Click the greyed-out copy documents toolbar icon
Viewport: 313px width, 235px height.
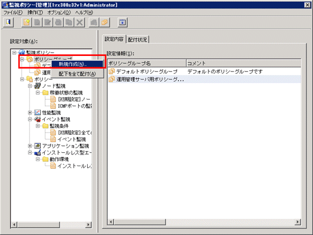click(x=69, y=22)
